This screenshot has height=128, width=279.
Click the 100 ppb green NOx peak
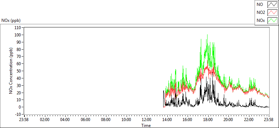click(207, 35)
